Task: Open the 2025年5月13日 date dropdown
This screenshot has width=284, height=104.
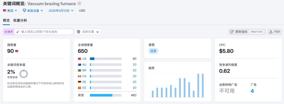Action: click(x=61, y=11)
